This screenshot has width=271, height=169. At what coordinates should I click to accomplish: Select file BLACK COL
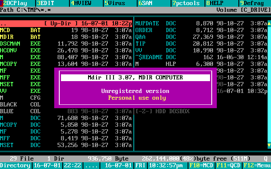27,104
